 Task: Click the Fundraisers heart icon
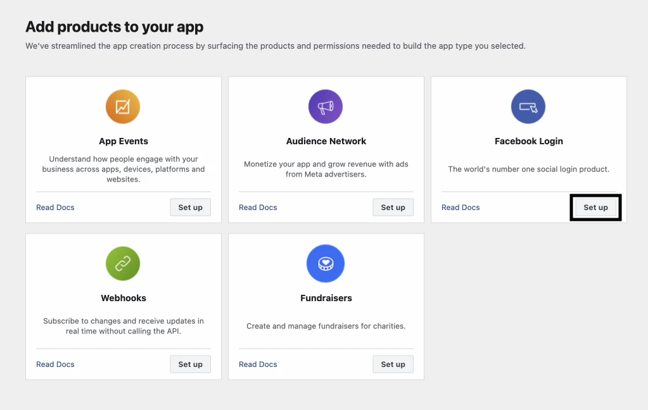(x=326, y=263)
